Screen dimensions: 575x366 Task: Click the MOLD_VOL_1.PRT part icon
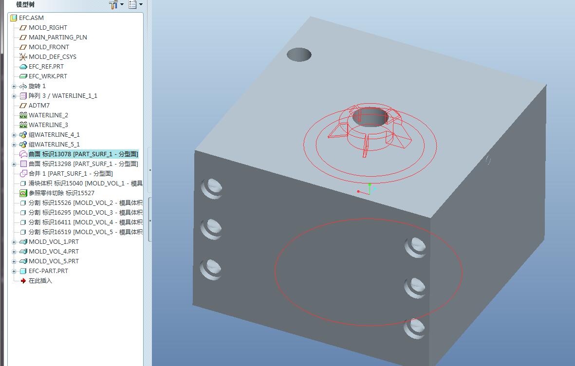pyautogui.click(x=23, y=242)
